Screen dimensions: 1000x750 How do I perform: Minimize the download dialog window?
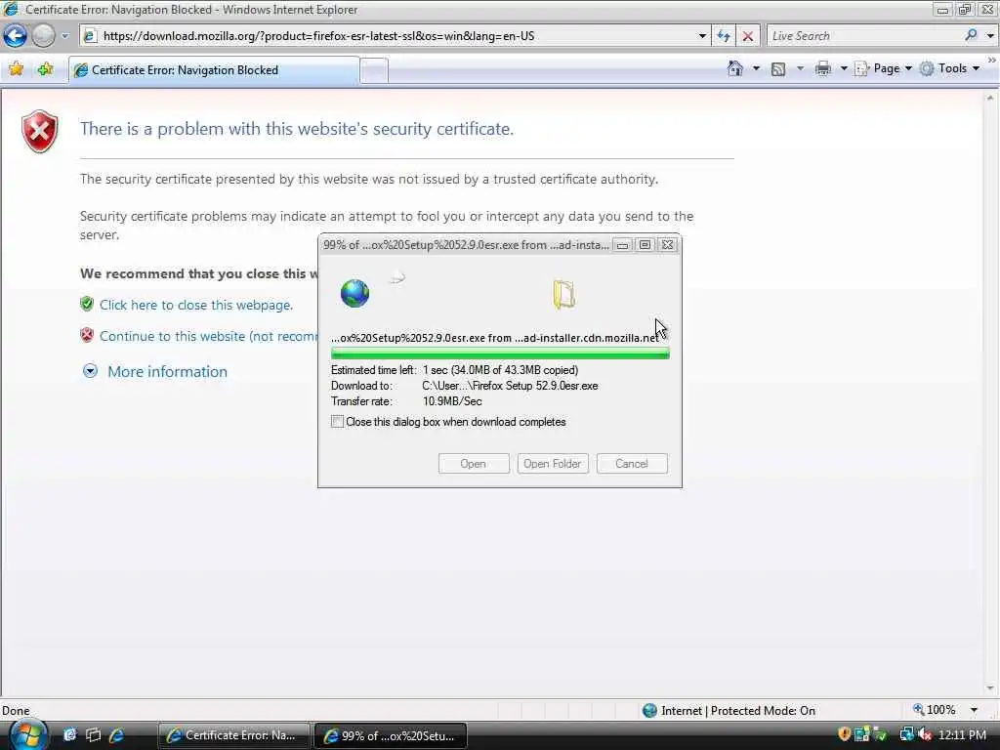[622, 245]
